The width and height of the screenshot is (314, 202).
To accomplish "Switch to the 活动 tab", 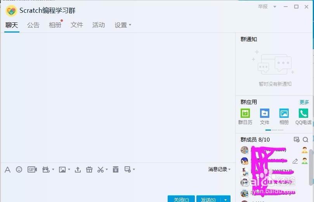I will pyautogui.click(x=99, y=25).
